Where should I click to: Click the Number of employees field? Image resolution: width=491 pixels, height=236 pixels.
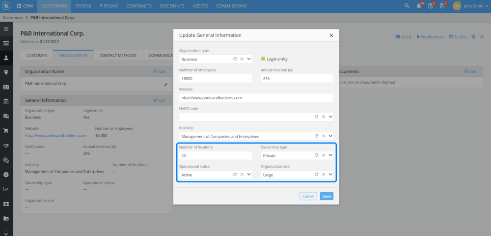[x=216, y=78]
